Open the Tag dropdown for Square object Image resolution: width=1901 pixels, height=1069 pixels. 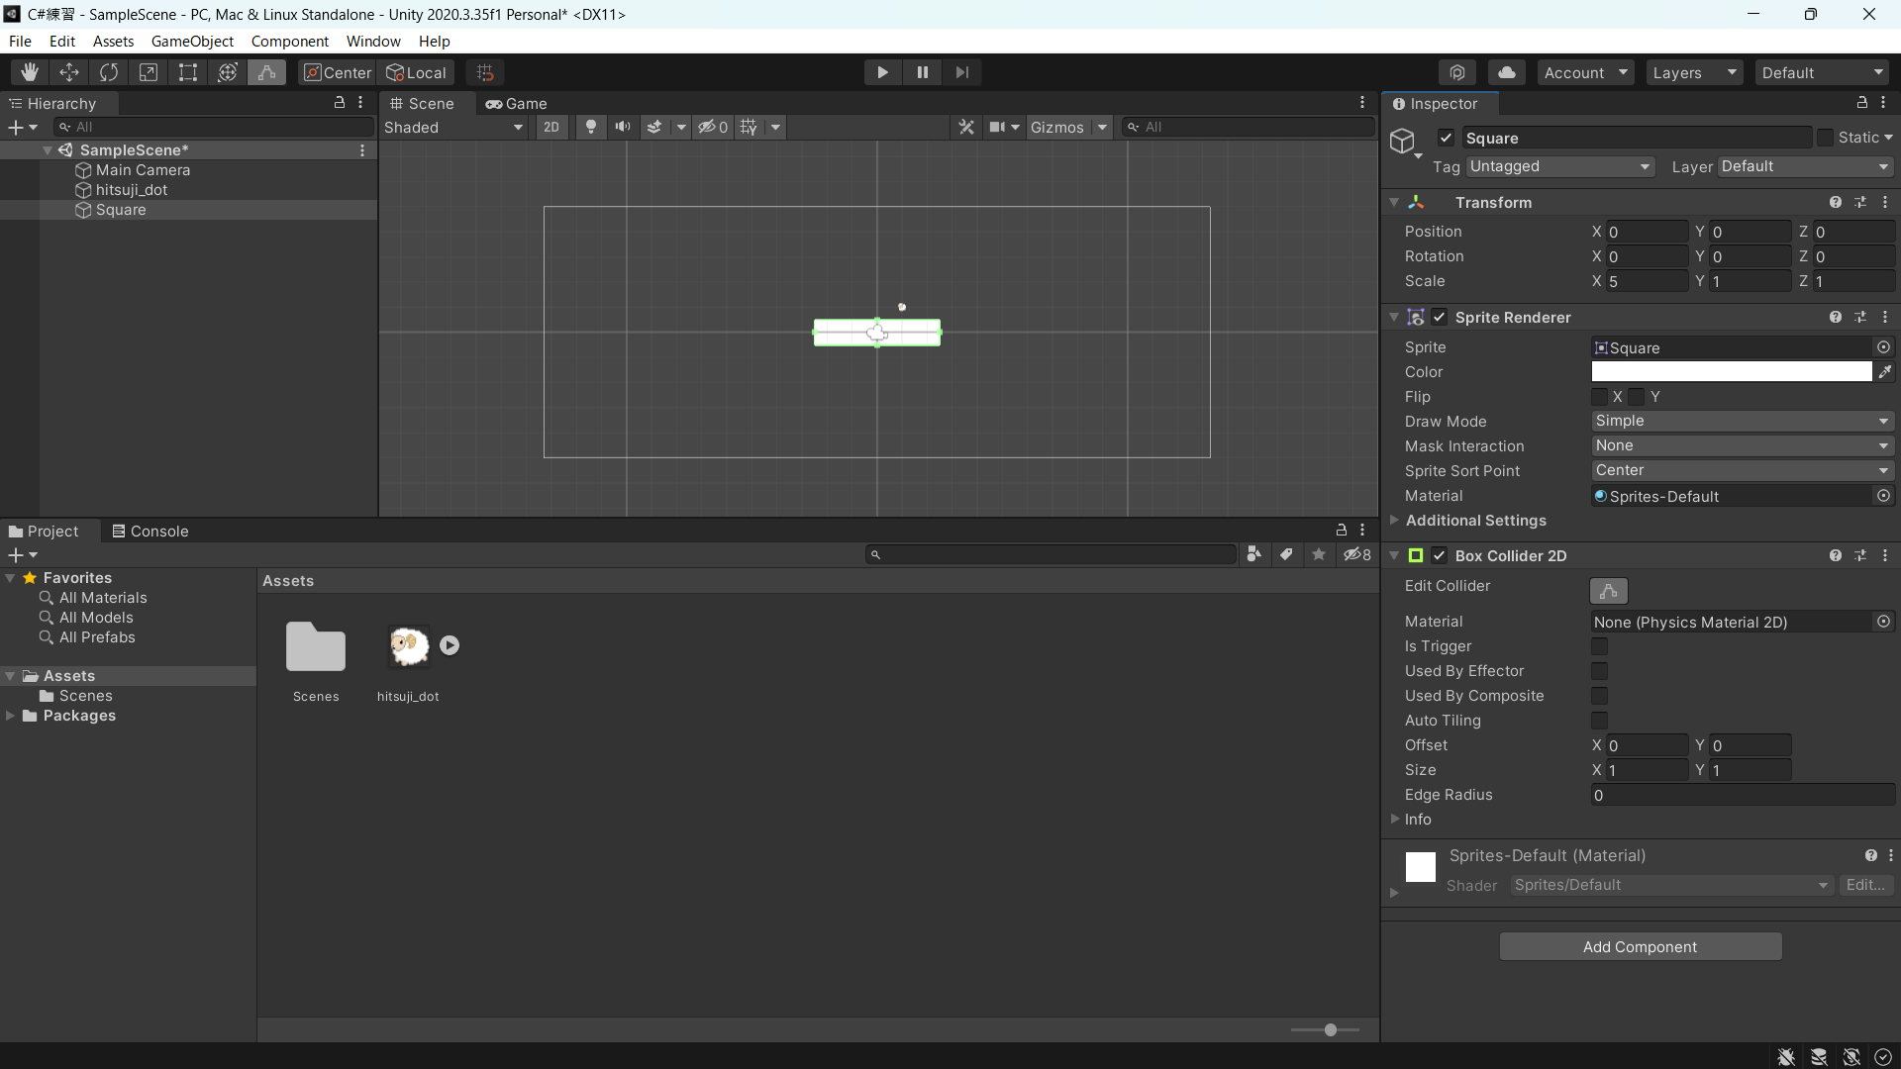click(1555, 165)
